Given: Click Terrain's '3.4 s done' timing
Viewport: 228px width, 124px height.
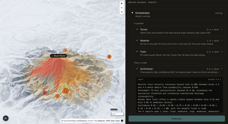Looking at the screenshot, I should pos(213,30).
